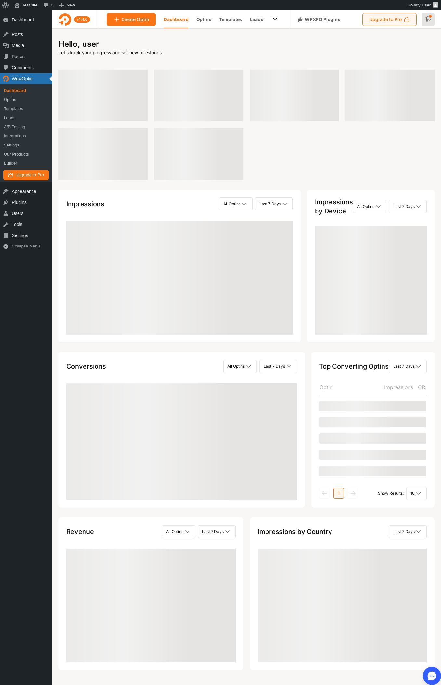Click the Comments icon in sidebar
This screenshot has height=685, width=441.
click(6, 68)
